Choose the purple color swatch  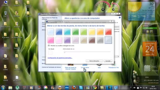[x=67, y=40]
